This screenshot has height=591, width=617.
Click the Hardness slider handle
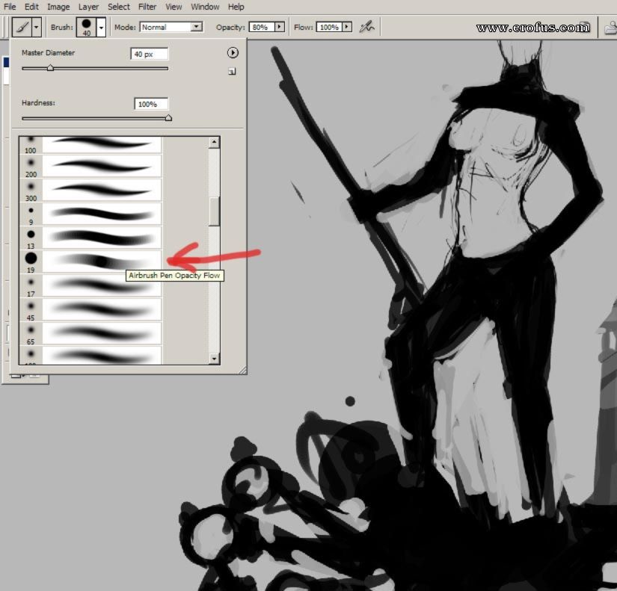point(168,117)
